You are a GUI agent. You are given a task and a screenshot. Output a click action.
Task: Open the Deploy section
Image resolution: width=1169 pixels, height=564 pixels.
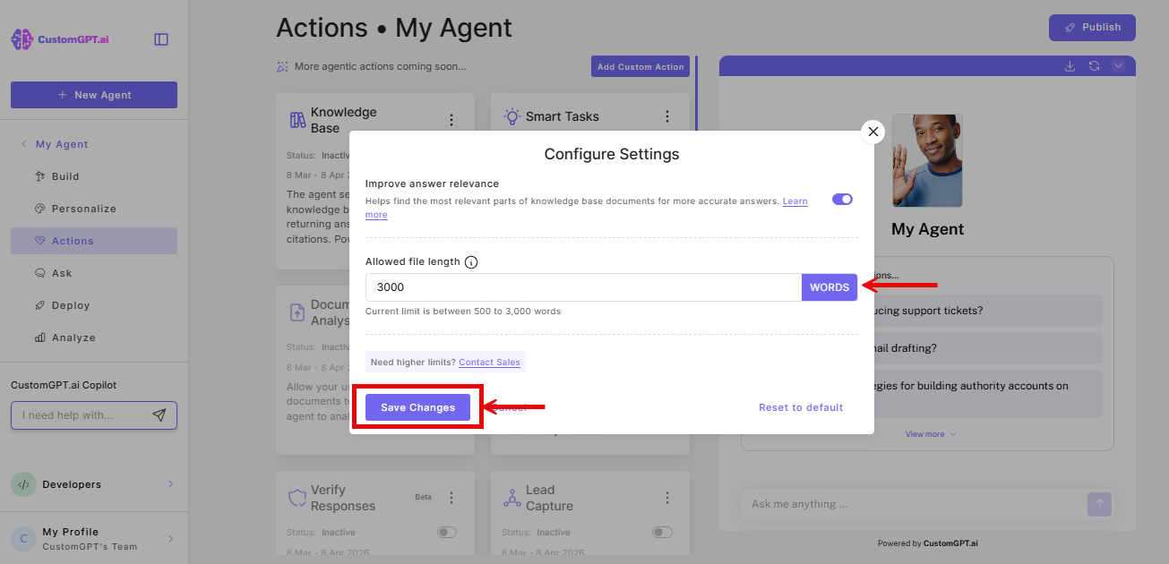71,304
